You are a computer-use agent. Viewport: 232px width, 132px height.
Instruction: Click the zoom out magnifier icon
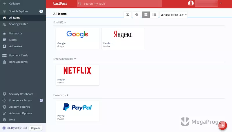coord(137,14)
